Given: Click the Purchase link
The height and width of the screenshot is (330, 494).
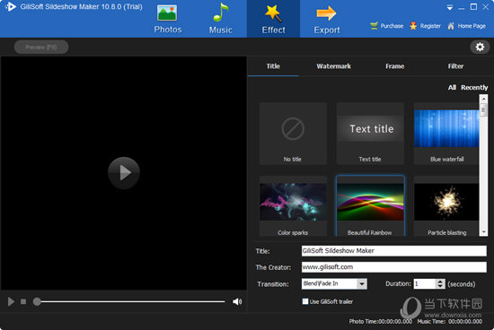Looking at the screenshot, I should click(x=387, y=26).
